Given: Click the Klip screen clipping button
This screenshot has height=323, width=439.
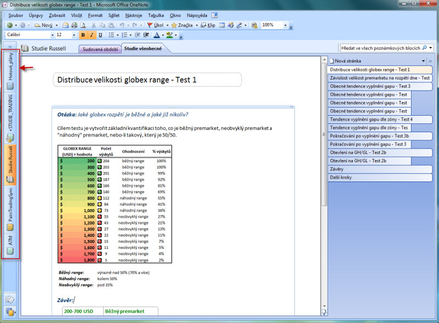Looking at the screenshot, I should [208, 25].
